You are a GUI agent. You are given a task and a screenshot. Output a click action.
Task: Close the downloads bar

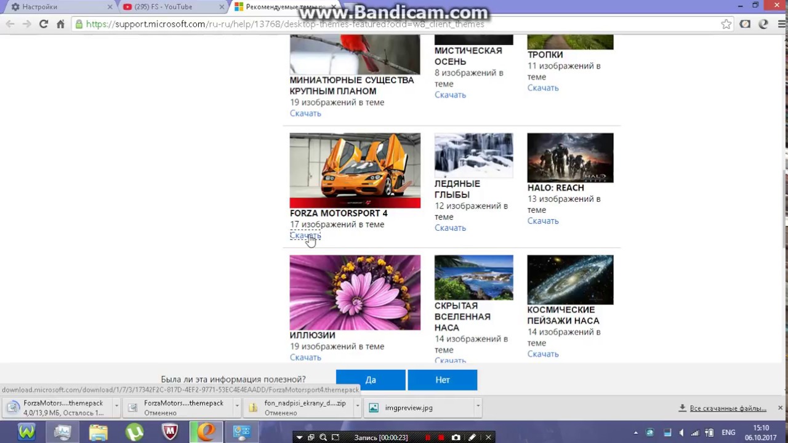[x=780, y=408]
